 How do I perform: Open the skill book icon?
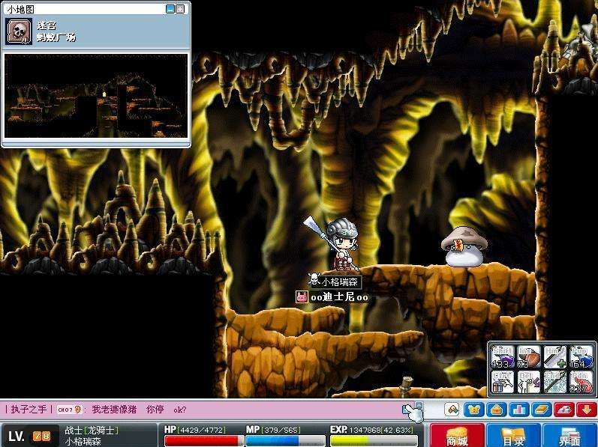click(542, 410)
